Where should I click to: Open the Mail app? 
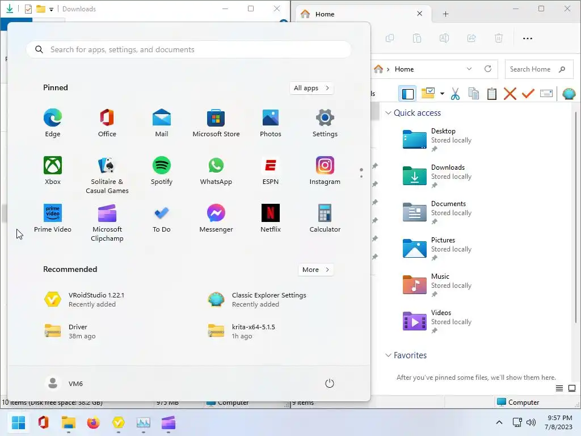pos(162,123)
